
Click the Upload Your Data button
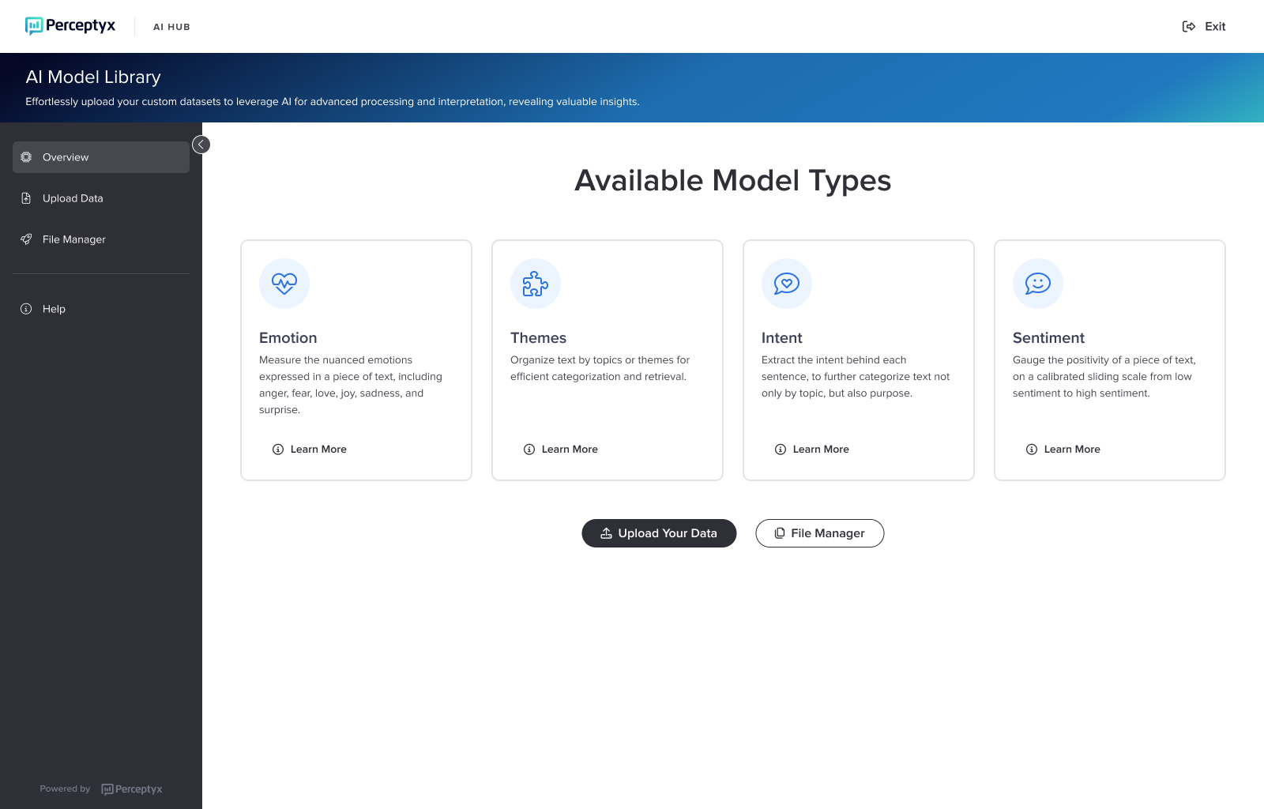659,533
